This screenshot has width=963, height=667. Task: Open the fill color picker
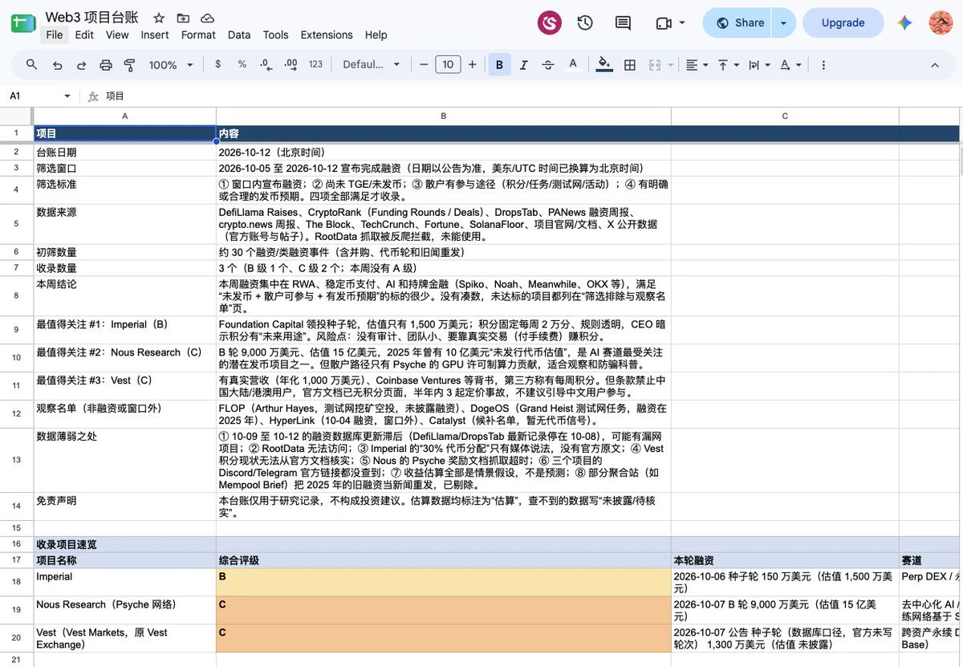605,64
